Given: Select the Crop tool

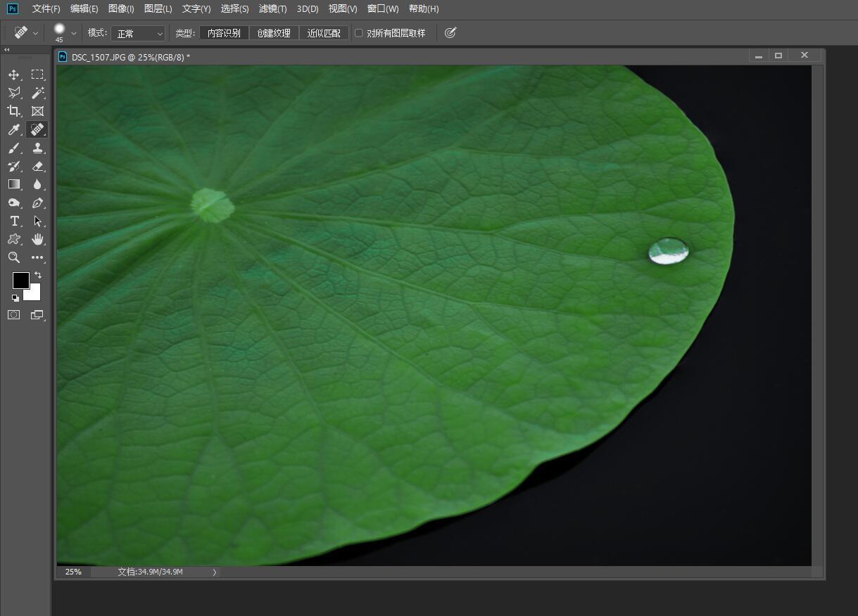Looking at the screenshot, I should [x=14, y=111].
